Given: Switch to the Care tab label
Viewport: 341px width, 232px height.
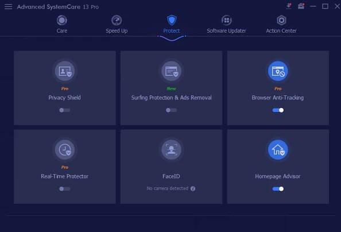Looking at the screenshot, I should (62, 30).
